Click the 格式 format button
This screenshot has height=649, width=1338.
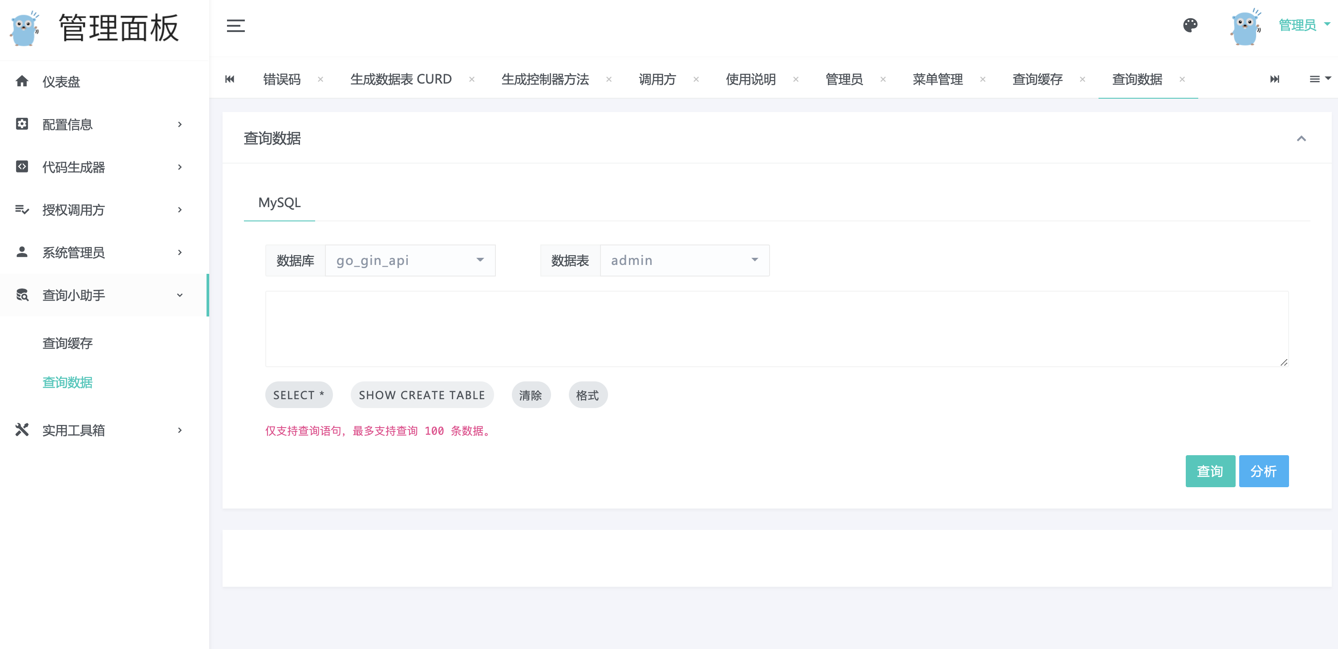[x=588, y=395]
